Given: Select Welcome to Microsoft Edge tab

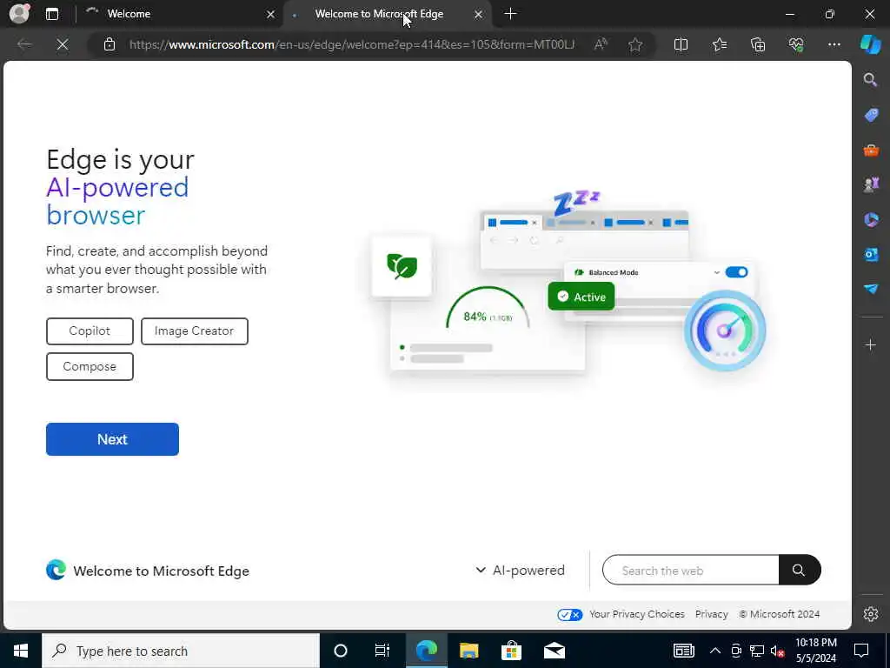Looking at the screenshot, I should (387, 14).
